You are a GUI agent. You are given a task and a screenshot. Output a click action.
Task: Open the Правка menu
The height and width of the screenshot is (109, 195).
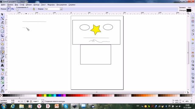click(x=10, y=5)
